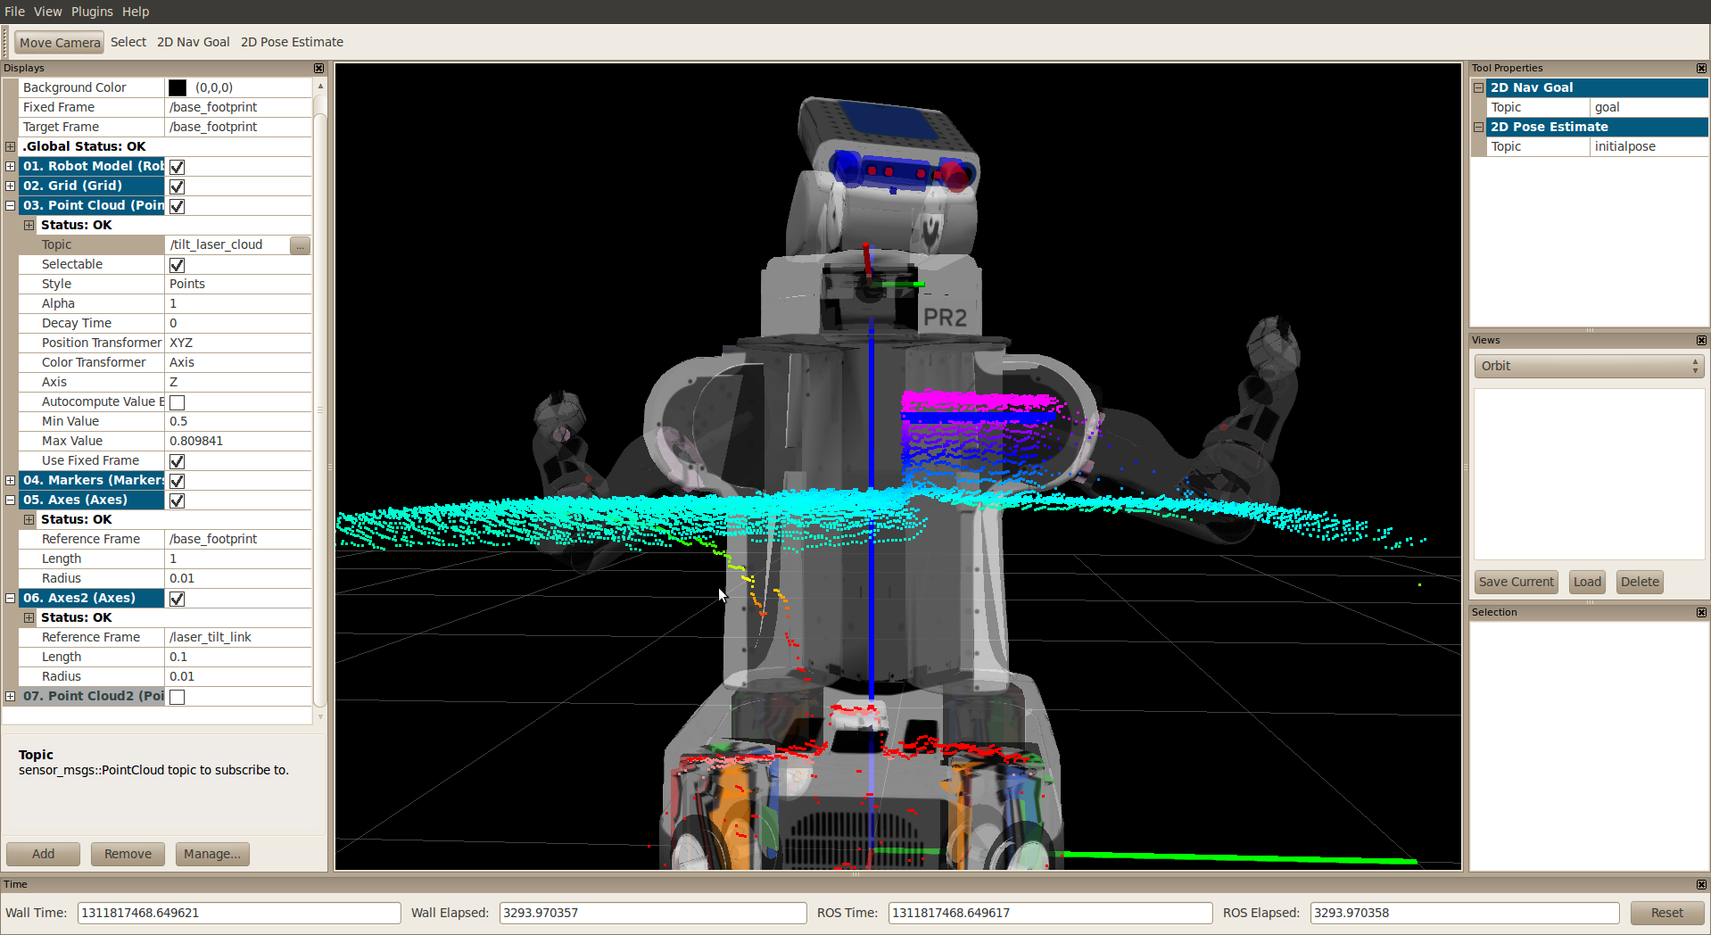
Task: Close the Selection panel
Action: pyautogui.click(x=1701, y=612)
